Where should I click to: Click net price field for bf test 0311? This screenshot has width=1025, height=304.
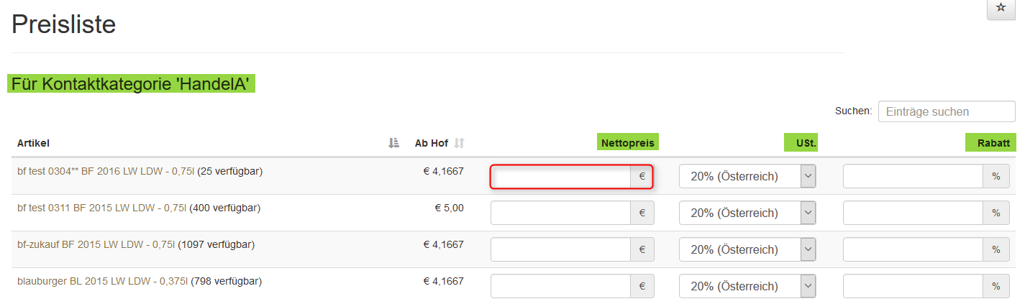point(561,213)
